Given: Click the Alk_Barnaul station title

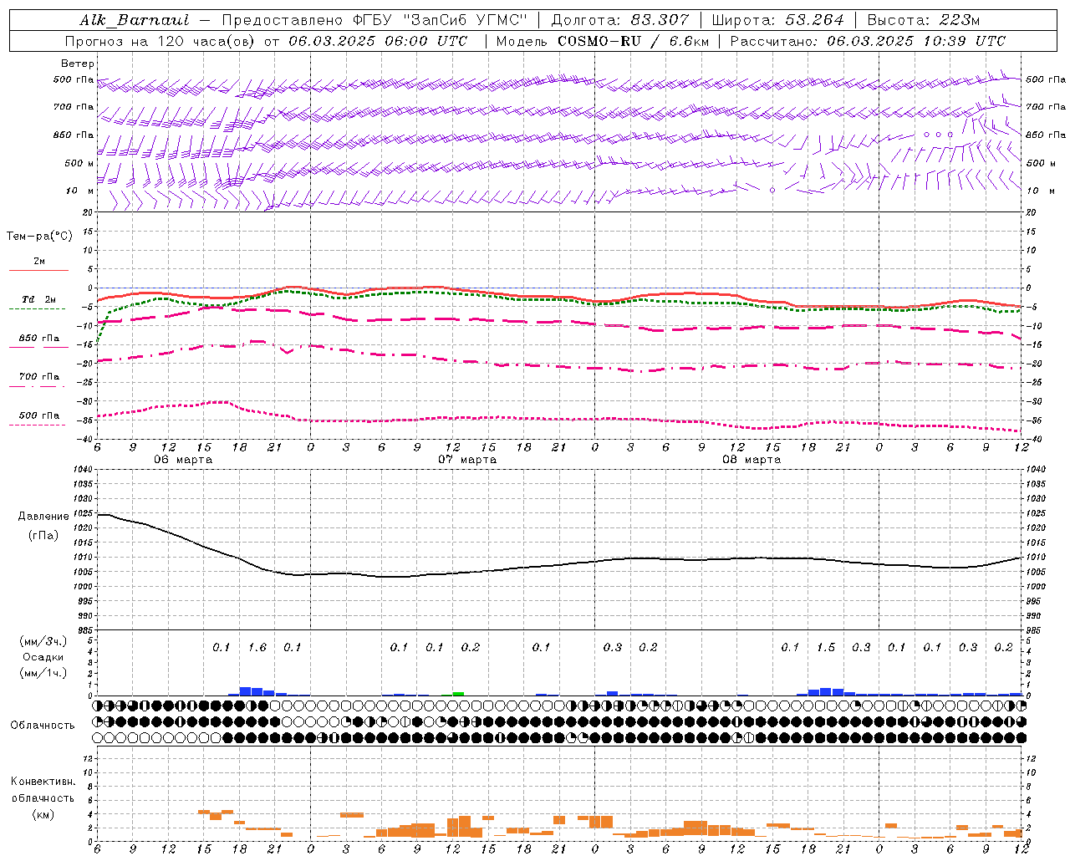Looking at the screenshot, I should pyautogui.click(x=135, y=20).
